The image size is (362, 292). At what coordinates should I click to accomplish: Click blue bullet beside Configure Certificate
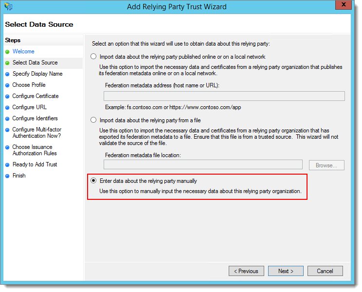[7, 97]
